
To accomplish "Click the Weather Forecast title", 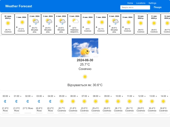I will click(19, 6).
